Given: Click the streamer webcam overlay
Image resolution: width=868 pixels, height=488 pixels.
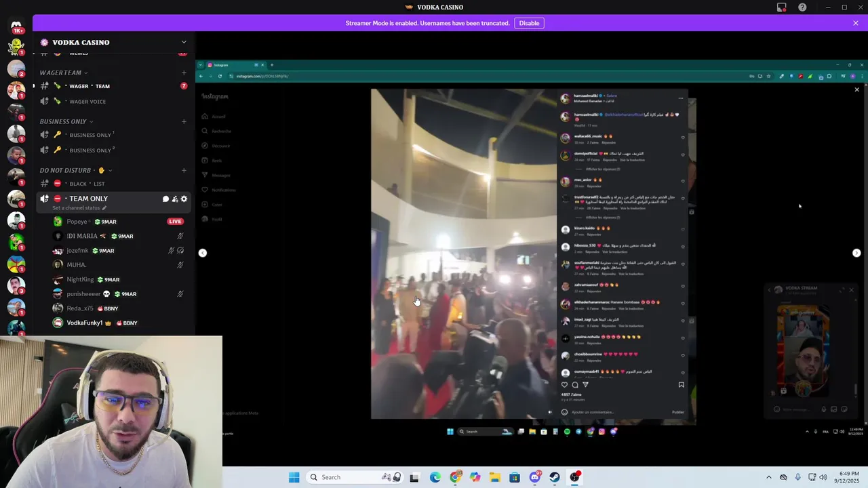Looking at the screenshot, I should [111, 411].
